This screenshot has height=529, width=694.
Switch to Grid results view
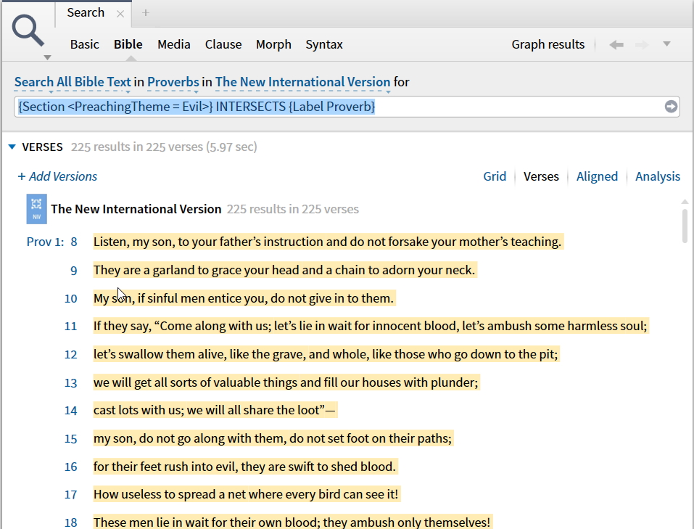[x=495, y=176]
